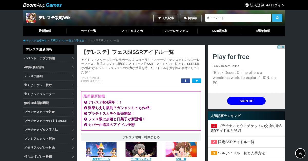The image size is (308, 161).
Task: Expand 無料10連開催周期 sidebar chevron
Action: (73, 103)
